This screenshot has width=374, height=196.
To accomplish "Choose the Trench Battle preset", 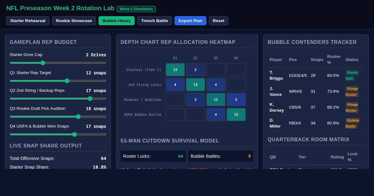I will pos(155,21).
